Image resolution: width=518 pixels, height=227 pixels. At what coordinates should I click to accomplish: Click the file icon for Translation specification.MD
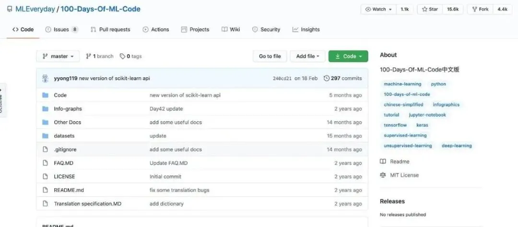click(x=45, y=203)
